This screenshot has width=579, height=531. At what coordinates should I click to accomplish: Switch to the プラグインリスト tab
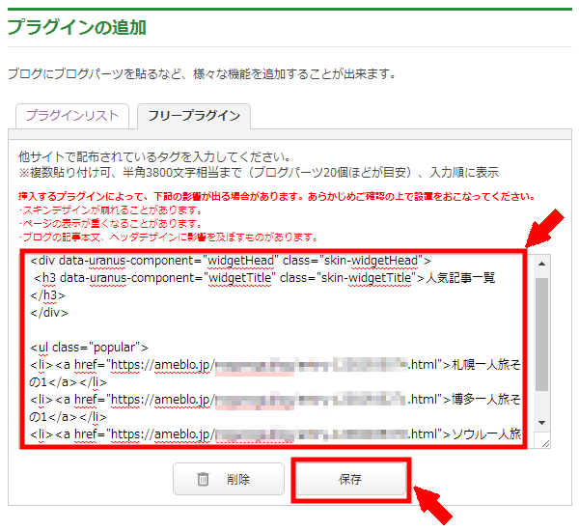[72, 116]
